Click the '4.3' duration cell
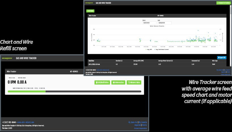 (x=117, y=64)
